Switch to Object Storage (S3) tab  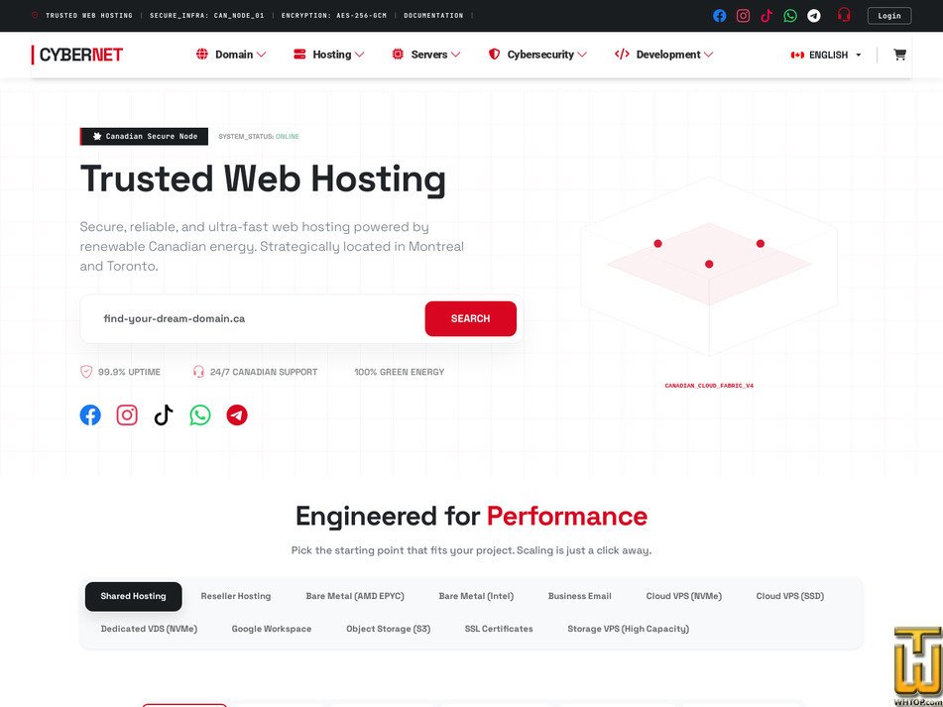click(x=389, y=629)
